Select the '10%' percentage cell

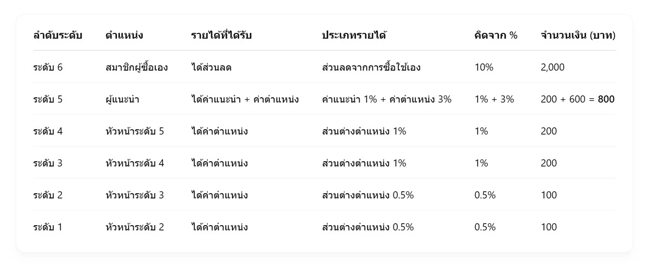click(484, 67)
